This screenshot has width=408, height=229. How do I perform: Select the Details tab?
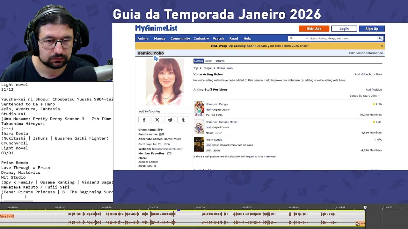(x=198, y=61)
